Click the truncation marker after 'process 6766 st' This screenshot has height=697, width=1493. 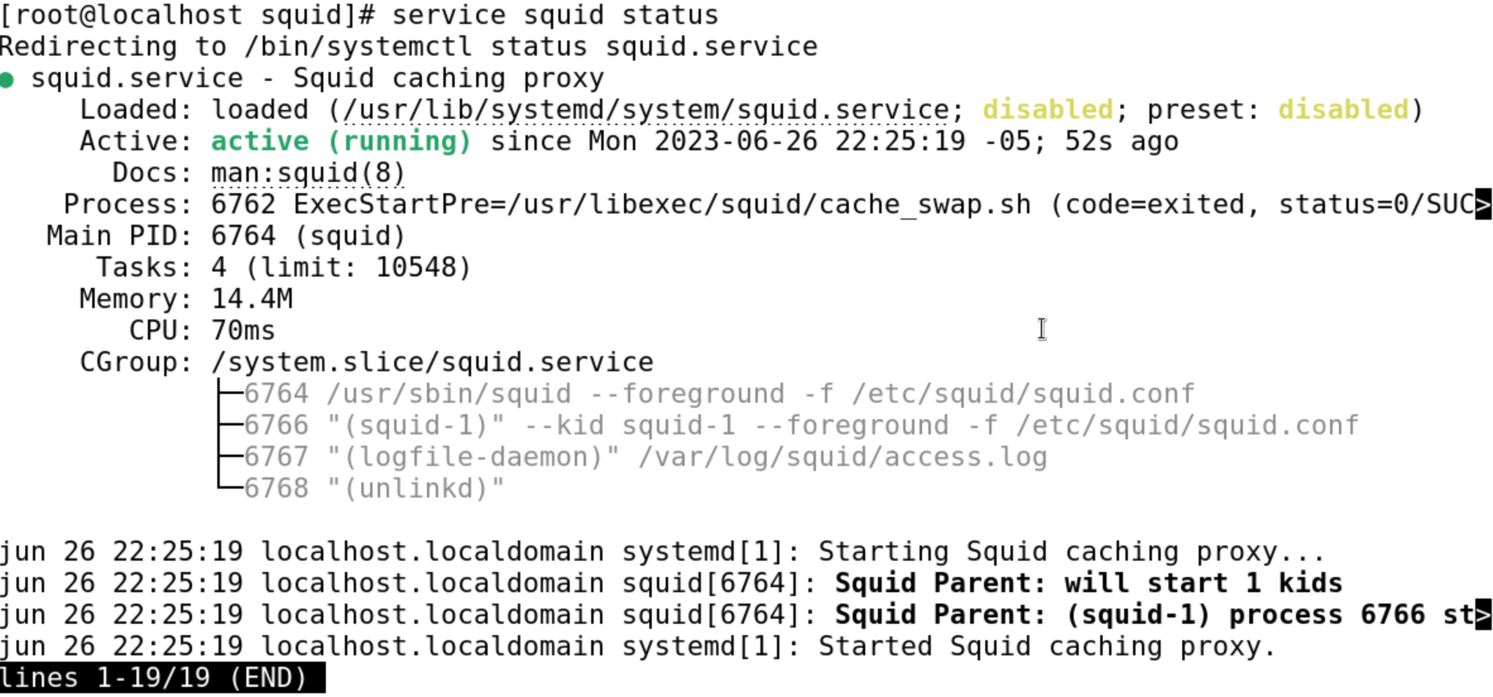pyautogui.click(x=1483, y=615)
